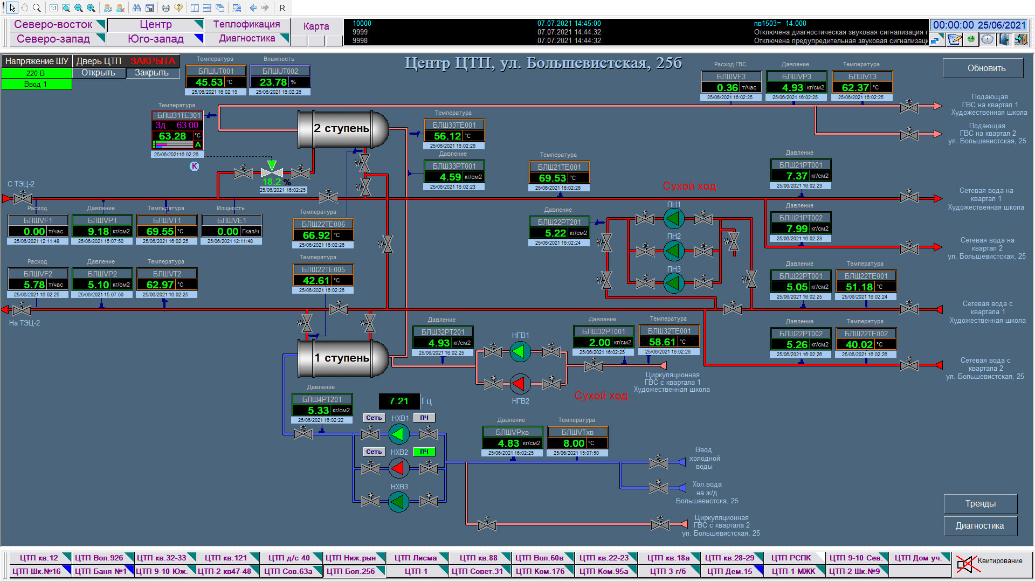Click the R toolbar button
The image size is (1035, 582).
pos(282,8)
